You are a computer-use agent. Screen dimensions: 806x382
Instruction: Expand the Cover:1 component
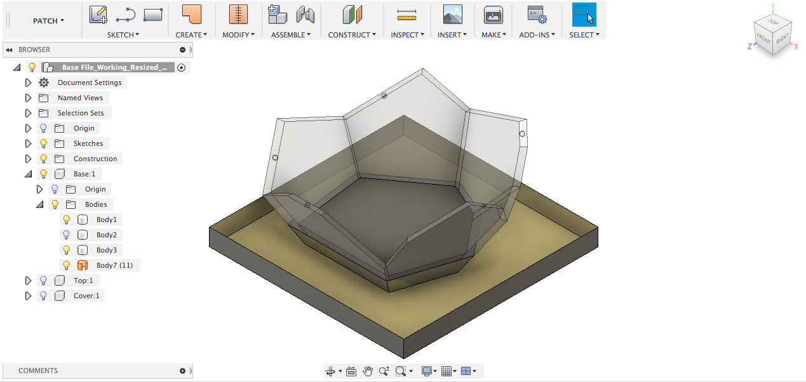28,296
